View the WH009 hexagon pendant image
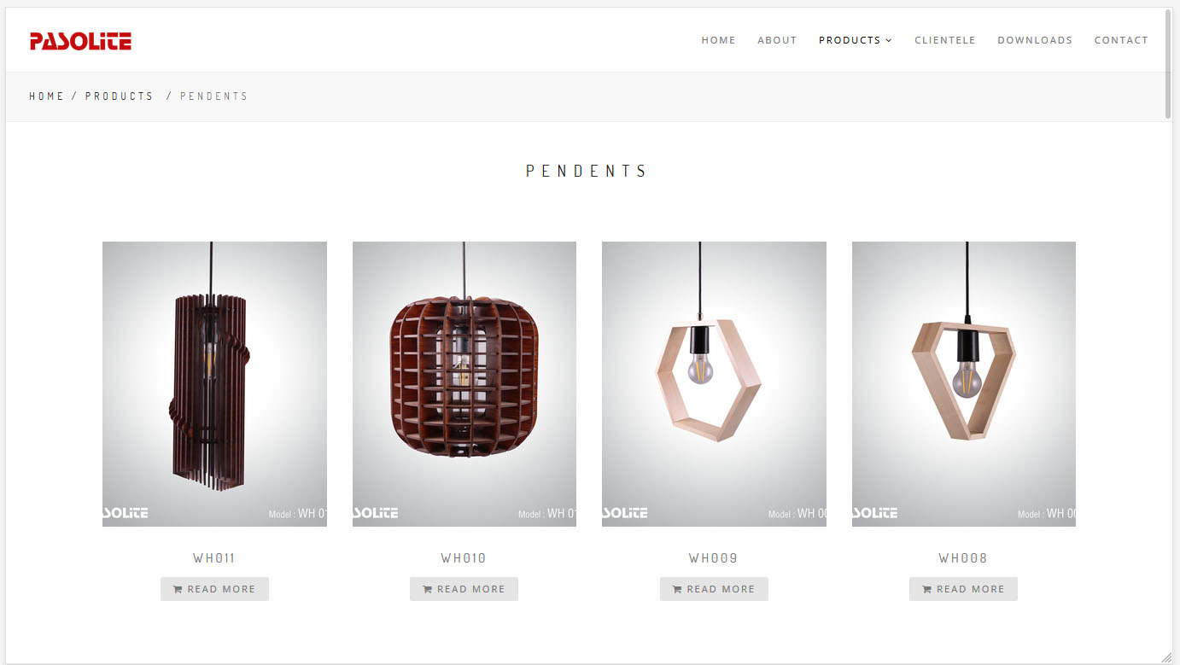The image size is (1180, 665). [x=714, y=384]
